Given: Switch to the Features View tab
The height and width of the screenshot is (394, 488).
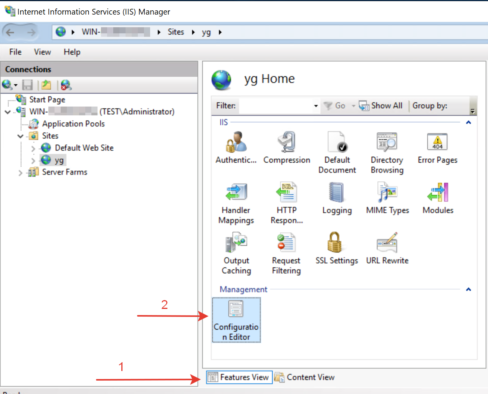Looking at the screenshot, I should pos(239,377).
